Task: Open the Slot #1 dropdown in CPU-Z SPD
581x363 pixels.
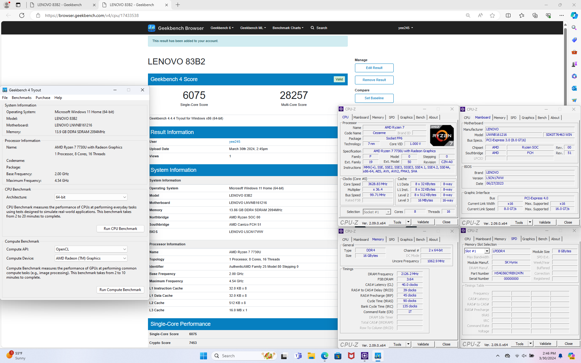Action: tap(477, 251)
